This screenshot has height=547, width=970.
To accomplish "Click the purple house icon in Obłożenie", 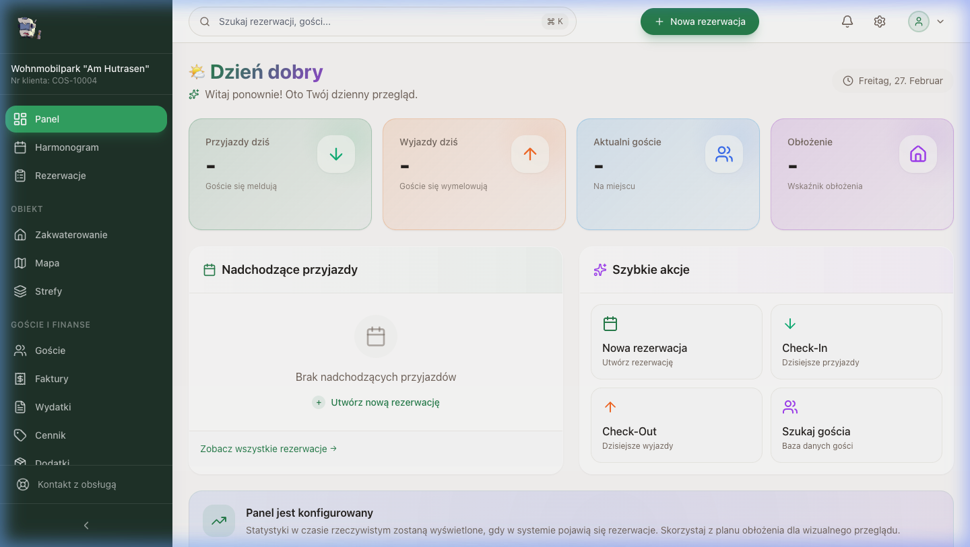I will (918, 154).
